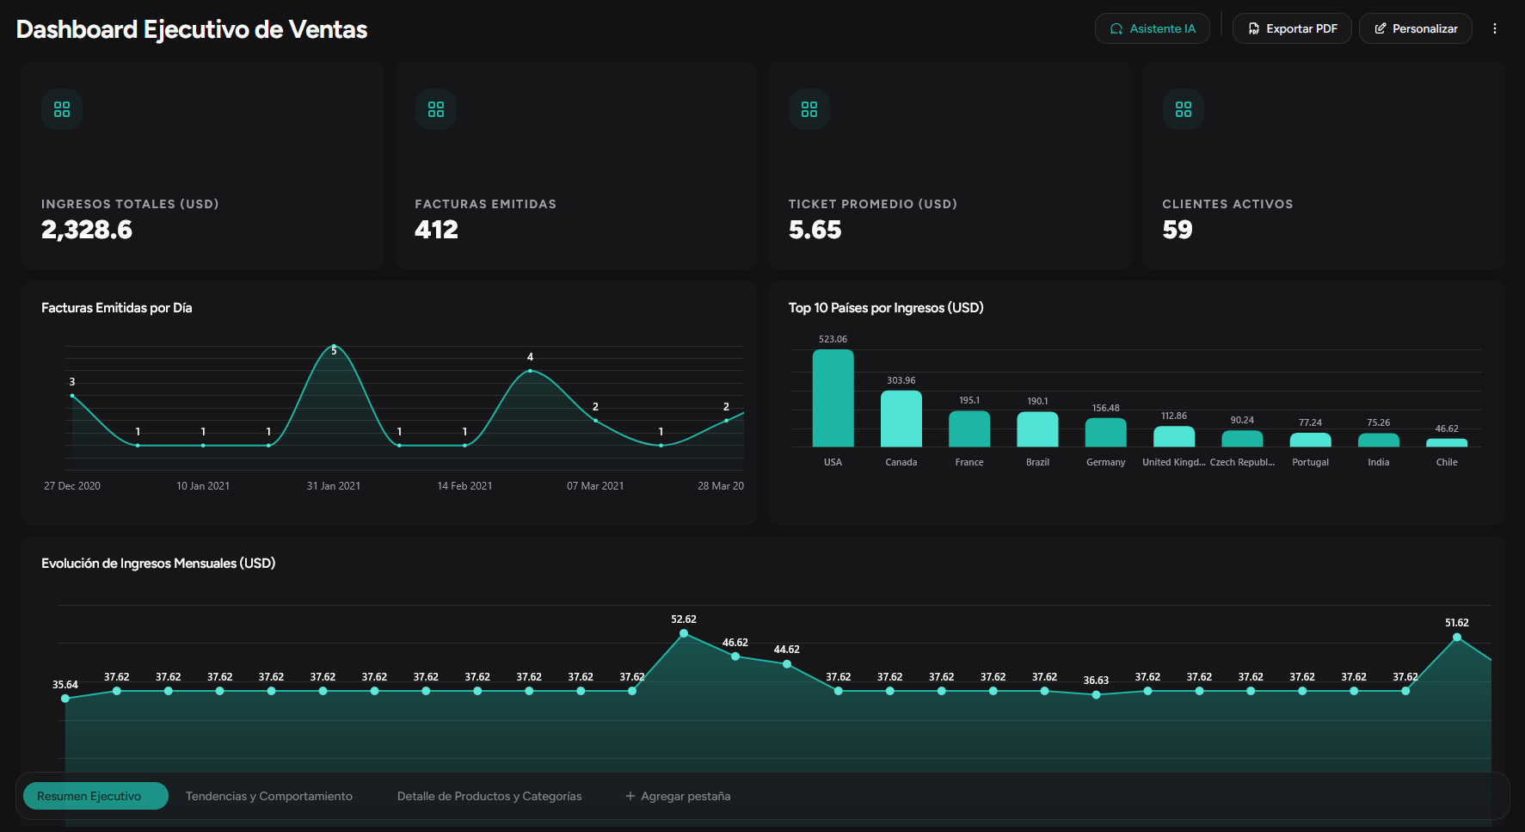Select the Portugal bar in countries chart
1525x832 pixels.
pyautogui.click(x=1311, y=440)
